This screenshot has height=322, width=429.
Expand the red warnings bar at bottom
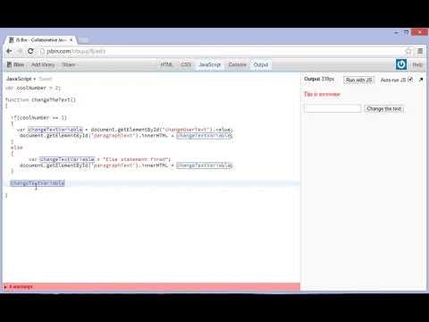click(x=151, y=287)
